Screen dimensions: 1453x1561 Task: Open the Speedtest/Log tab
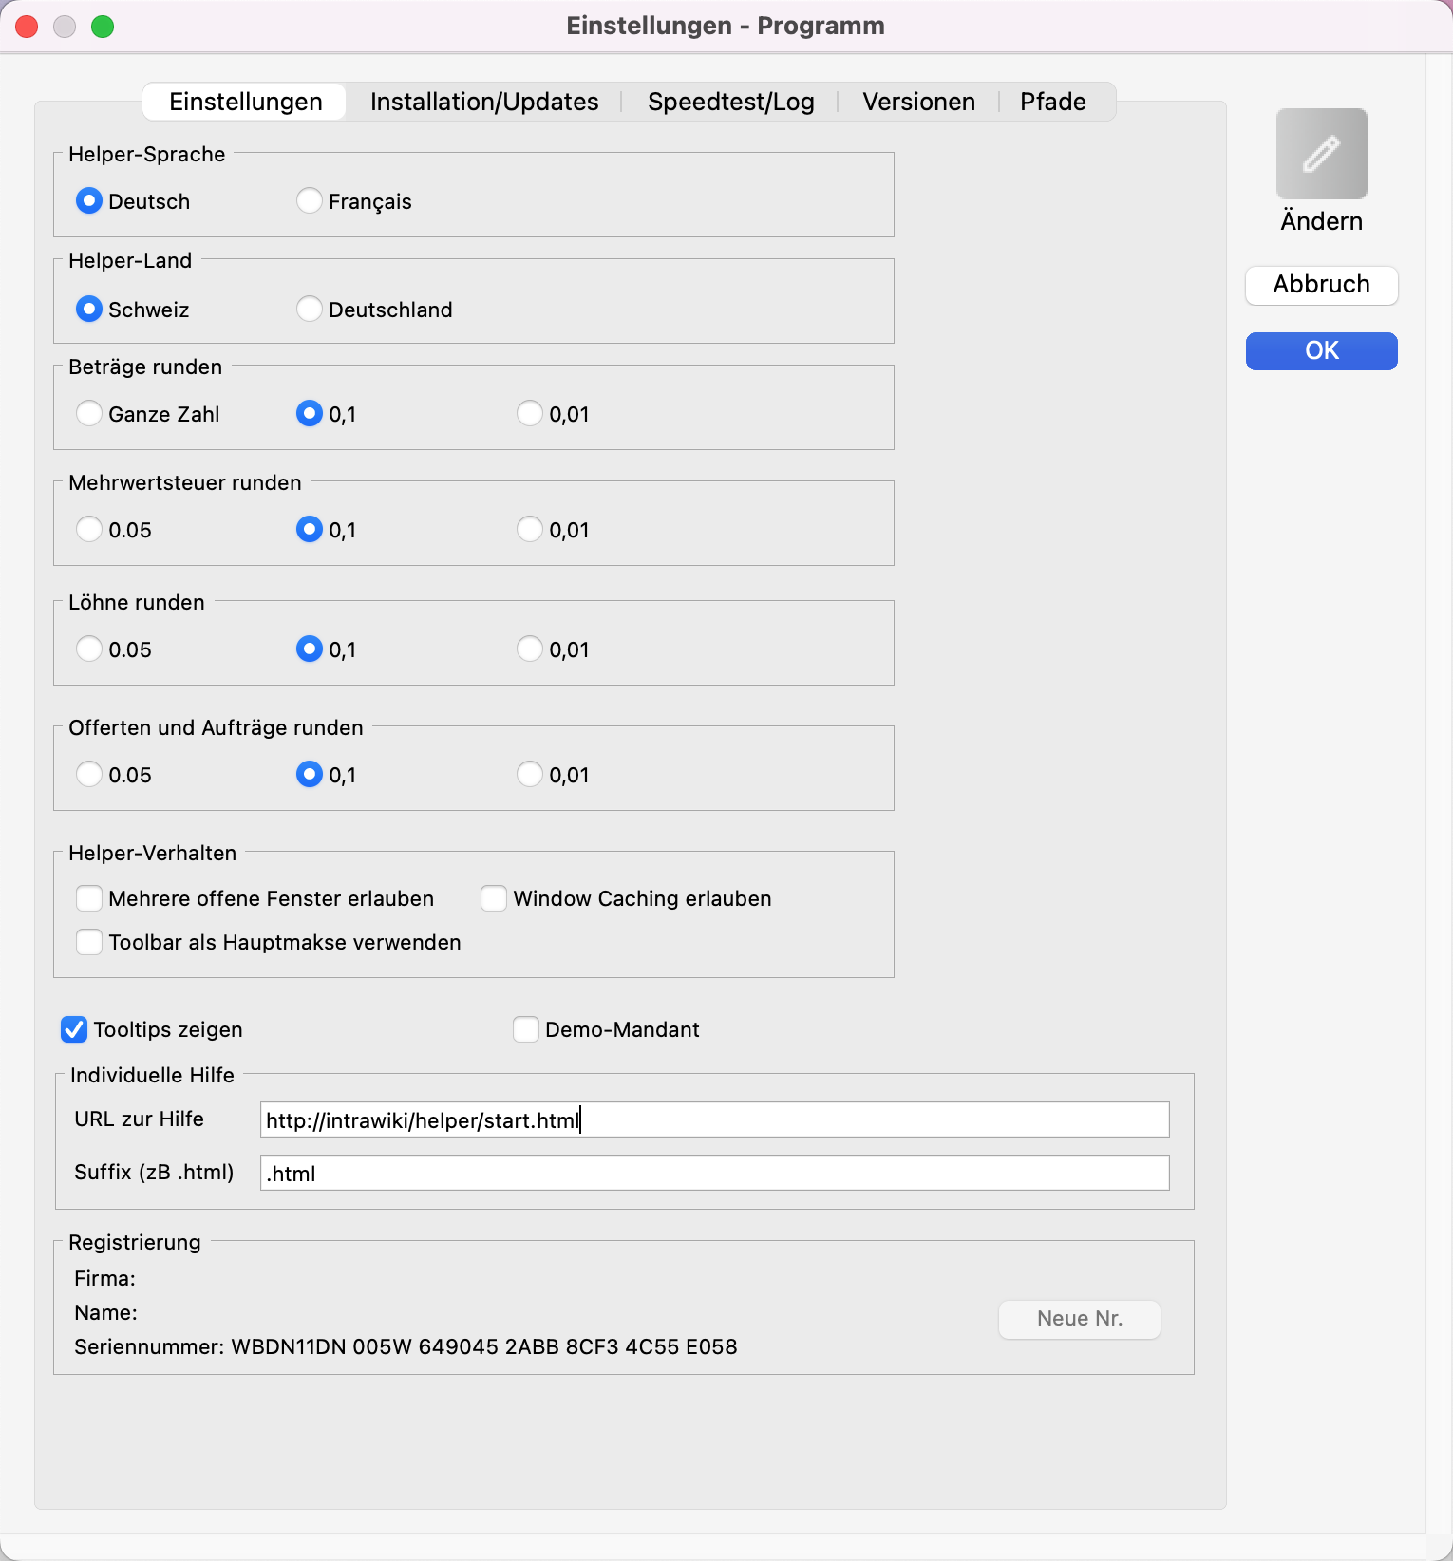tap(730, 102)
